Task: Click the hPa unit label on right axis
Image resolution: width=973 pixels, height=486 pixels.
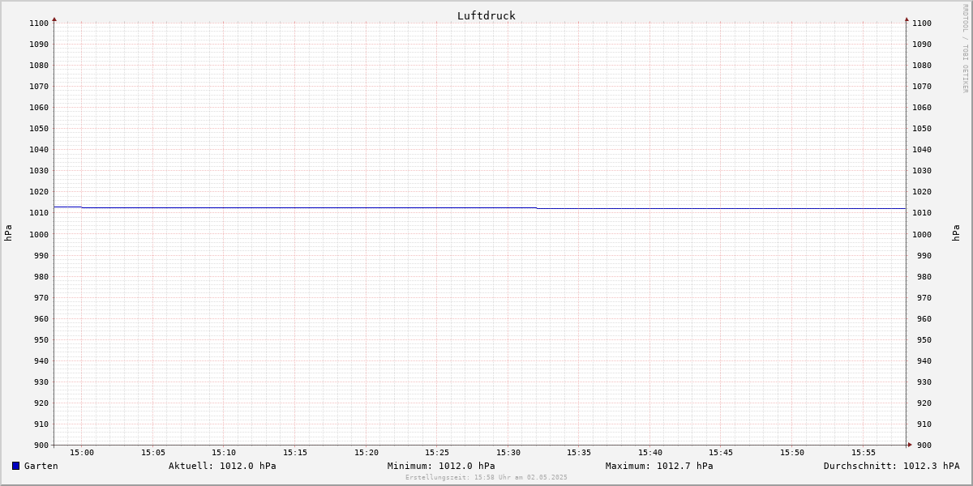Action: click(956, 232)
